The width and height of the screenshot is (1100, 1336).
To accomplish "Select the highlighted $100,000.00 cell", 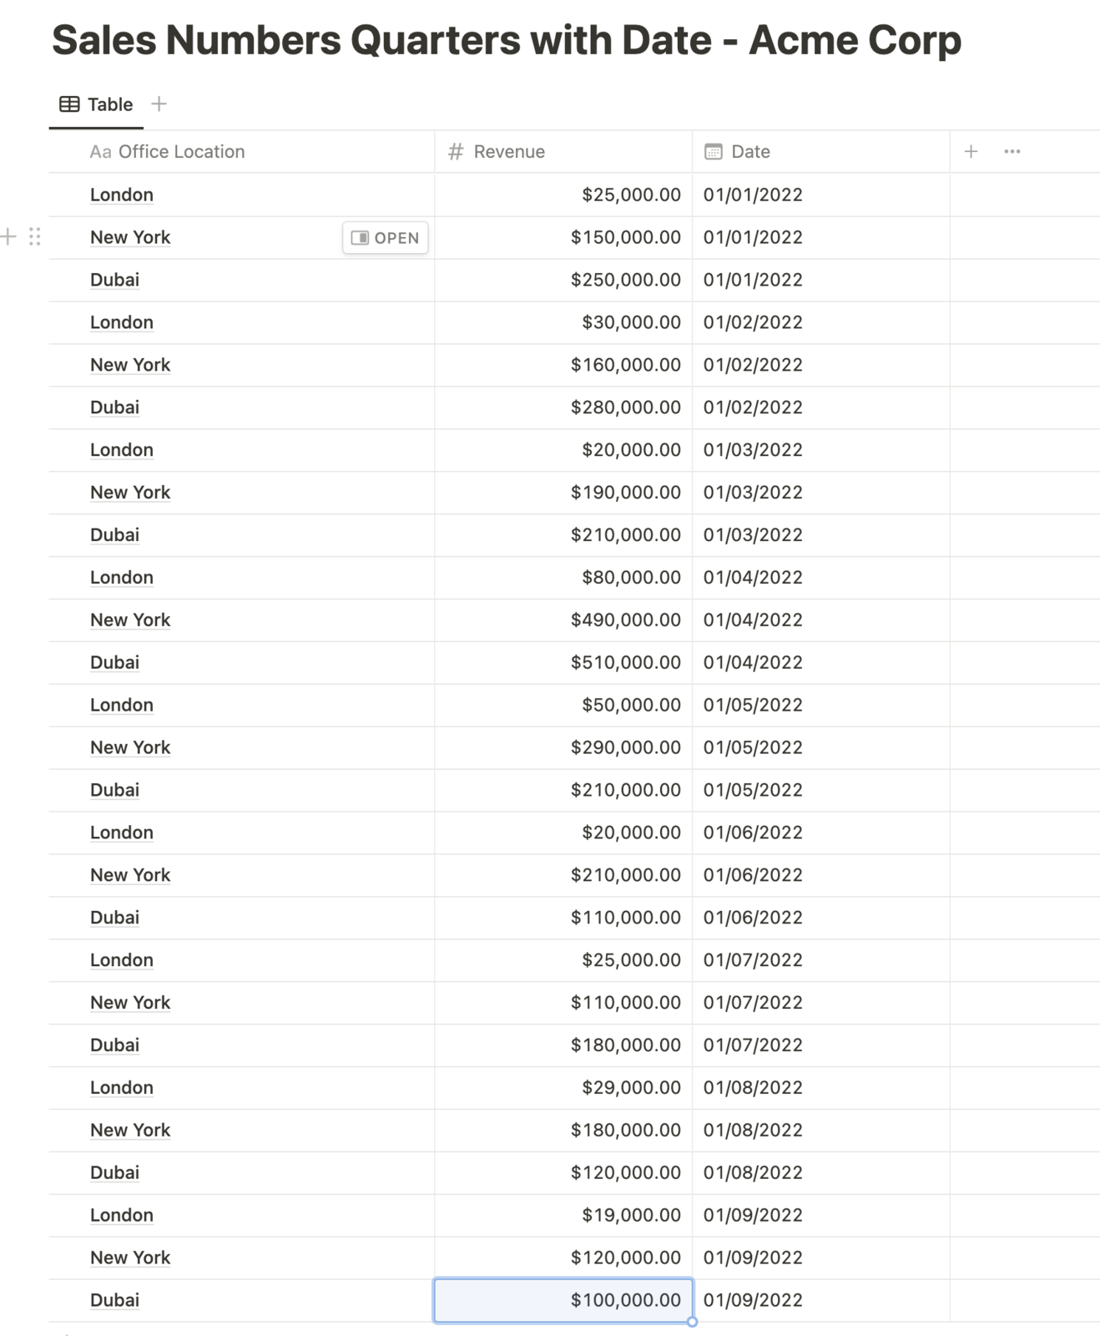I will [562, 1299].
